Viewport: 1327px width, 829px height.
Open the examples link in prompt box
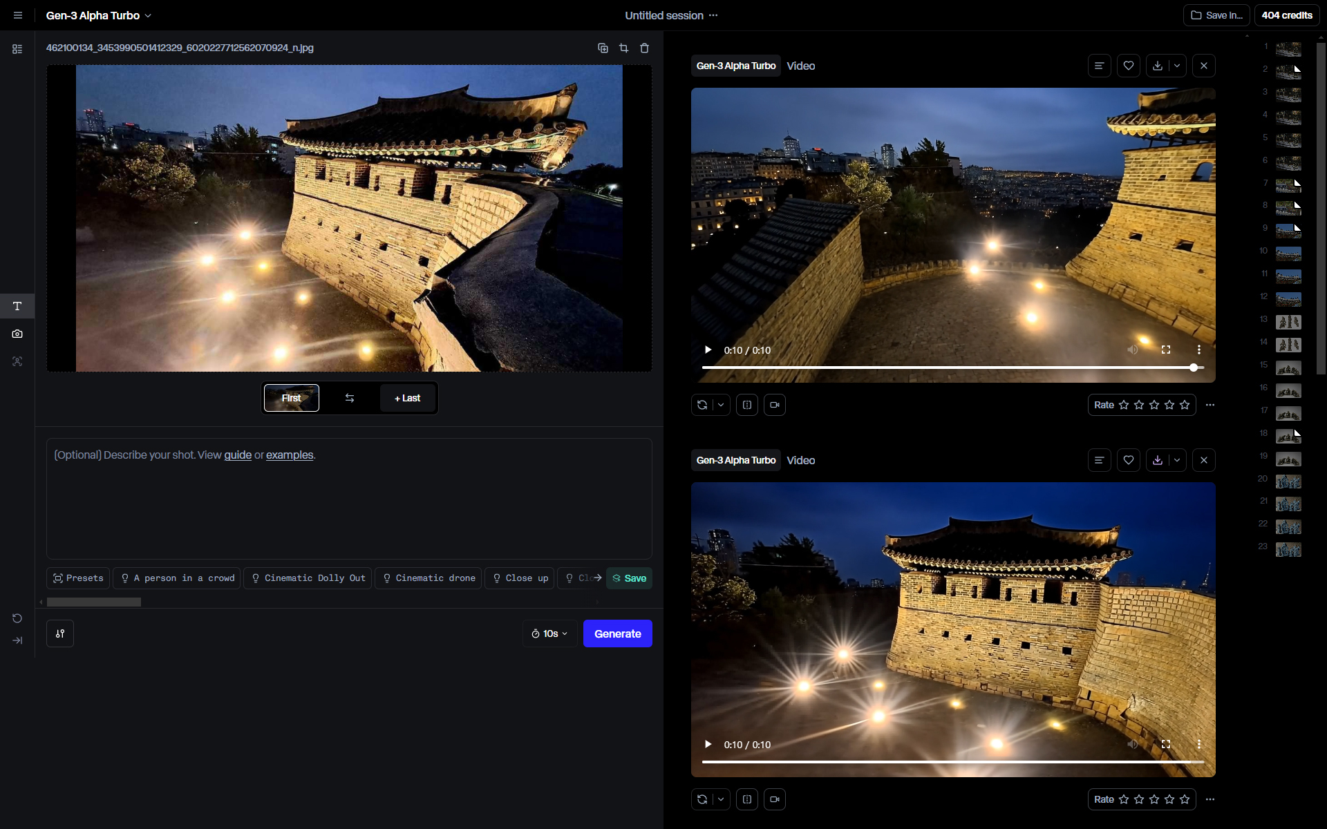tap(290, 455)
